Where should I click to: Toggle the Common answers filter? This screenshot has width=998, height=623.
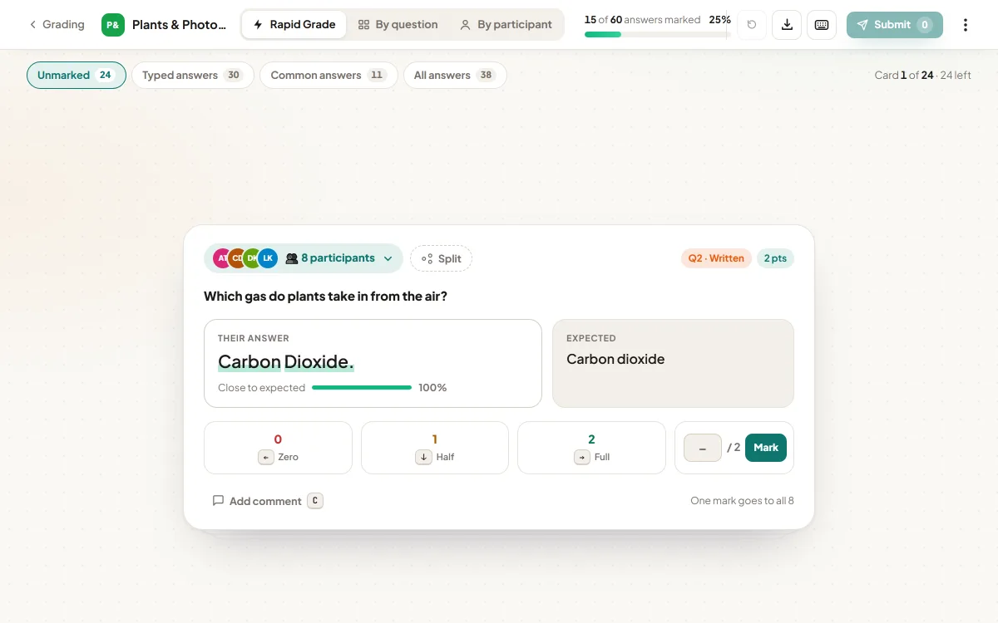(x=329, y=75)
